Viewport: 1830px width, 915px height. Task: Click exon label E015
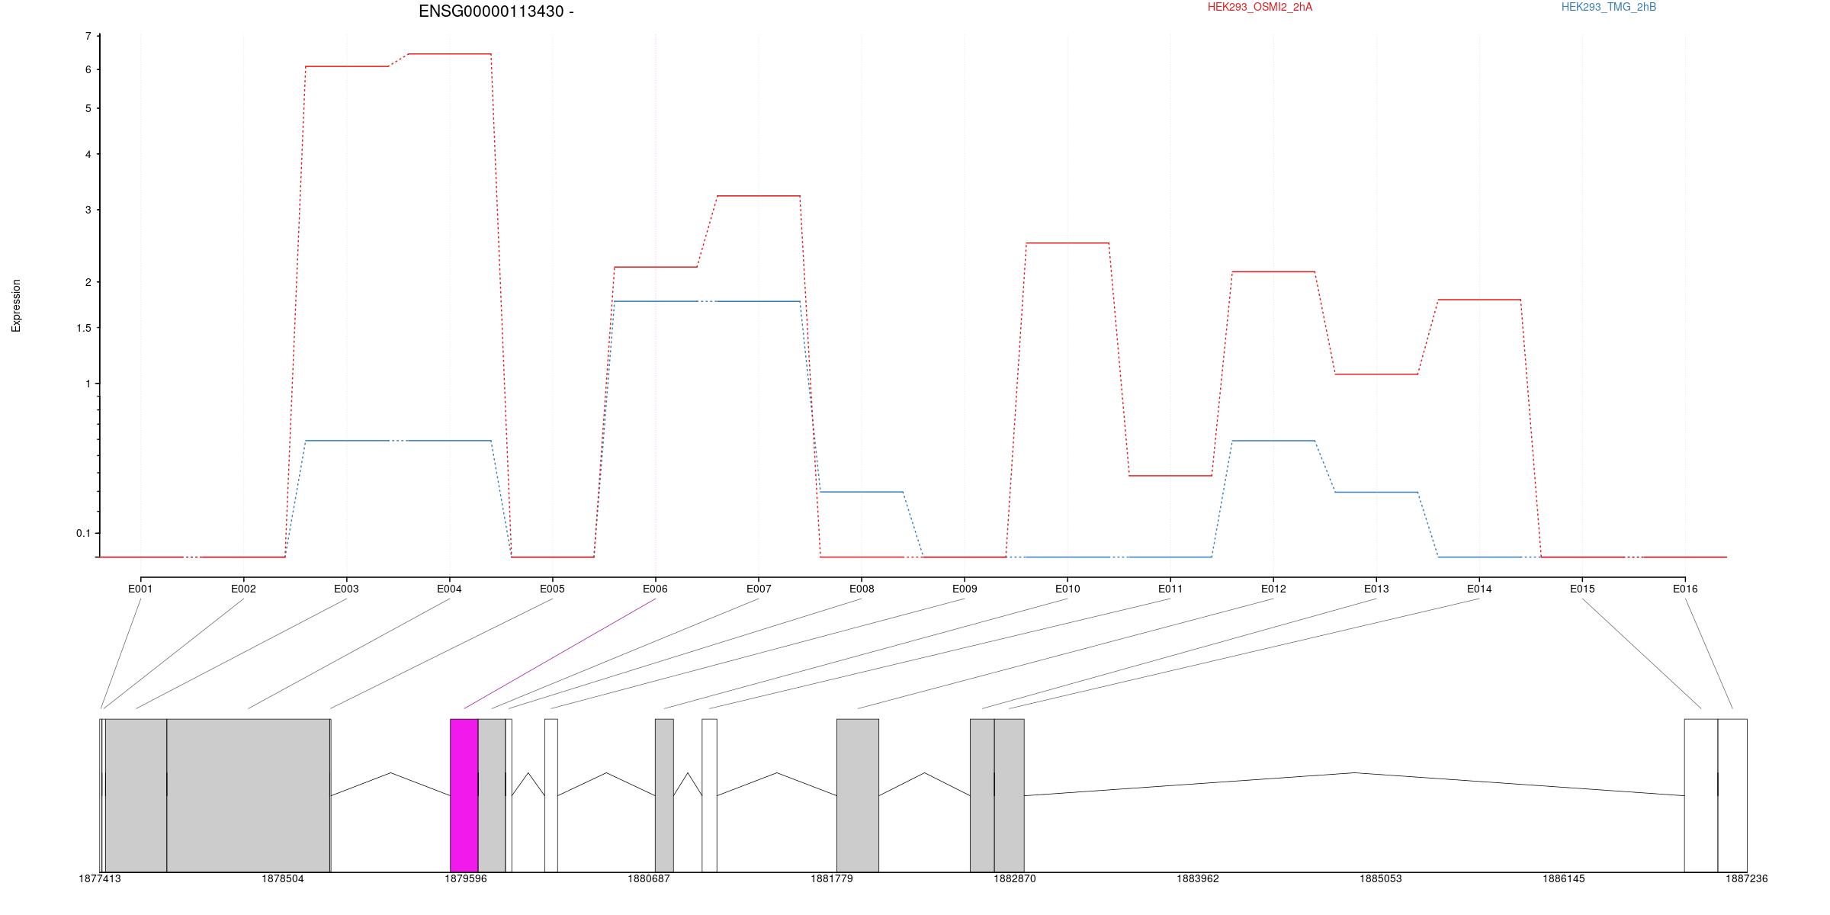(1582, 589)
